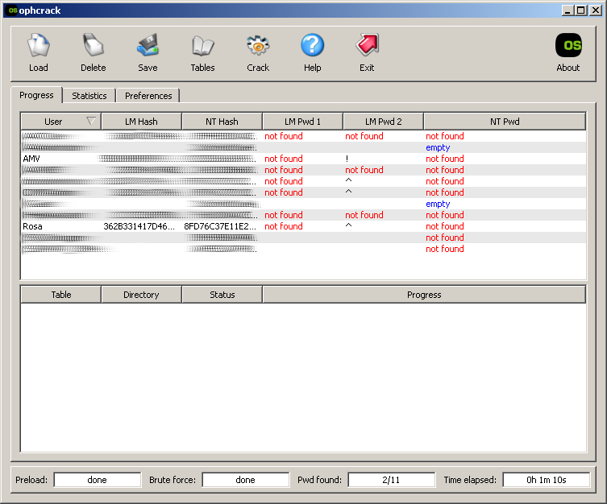Sort by the User column header
The image size is (607, 504).
pos(60,122)
